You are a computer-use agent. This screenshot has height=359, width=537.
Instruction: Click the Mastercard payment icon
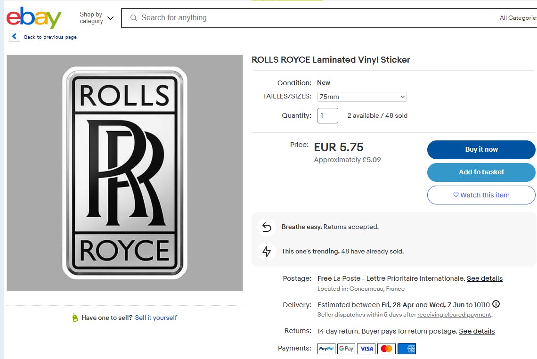(x=386, y=349)
